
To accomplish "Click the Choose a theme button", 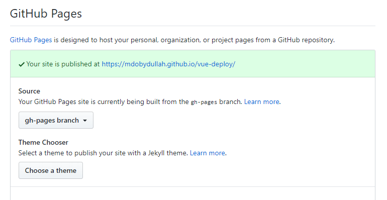I will 51,170.
